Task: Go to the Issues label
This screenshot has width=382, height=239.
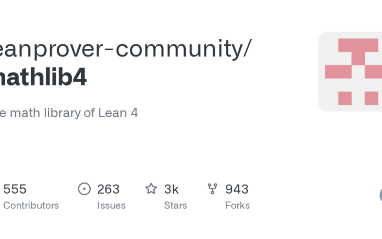Action: tap(111, 206)
